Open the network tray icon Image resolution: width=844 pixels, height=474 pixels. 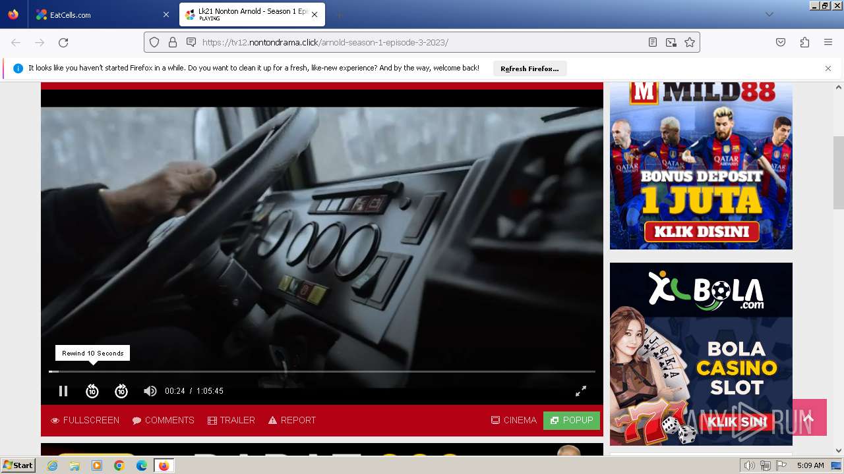[x=766, y=465]
